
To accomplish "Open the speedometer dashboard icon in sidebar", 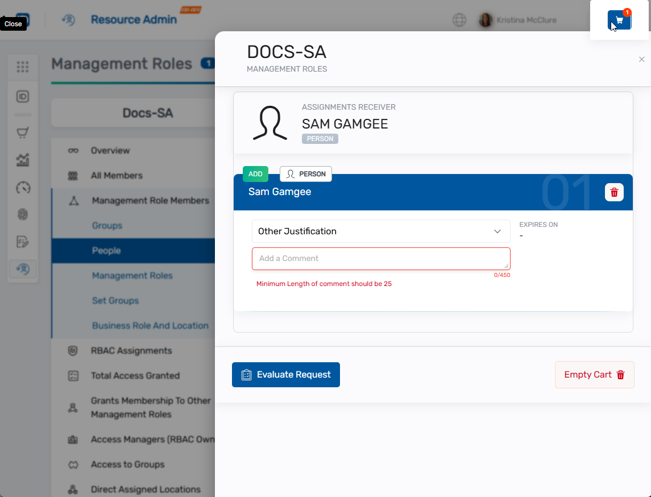I will point(23,188).
